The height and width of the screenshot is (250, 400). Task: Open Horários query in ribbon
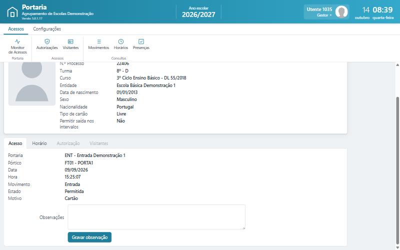pos(121,44)
